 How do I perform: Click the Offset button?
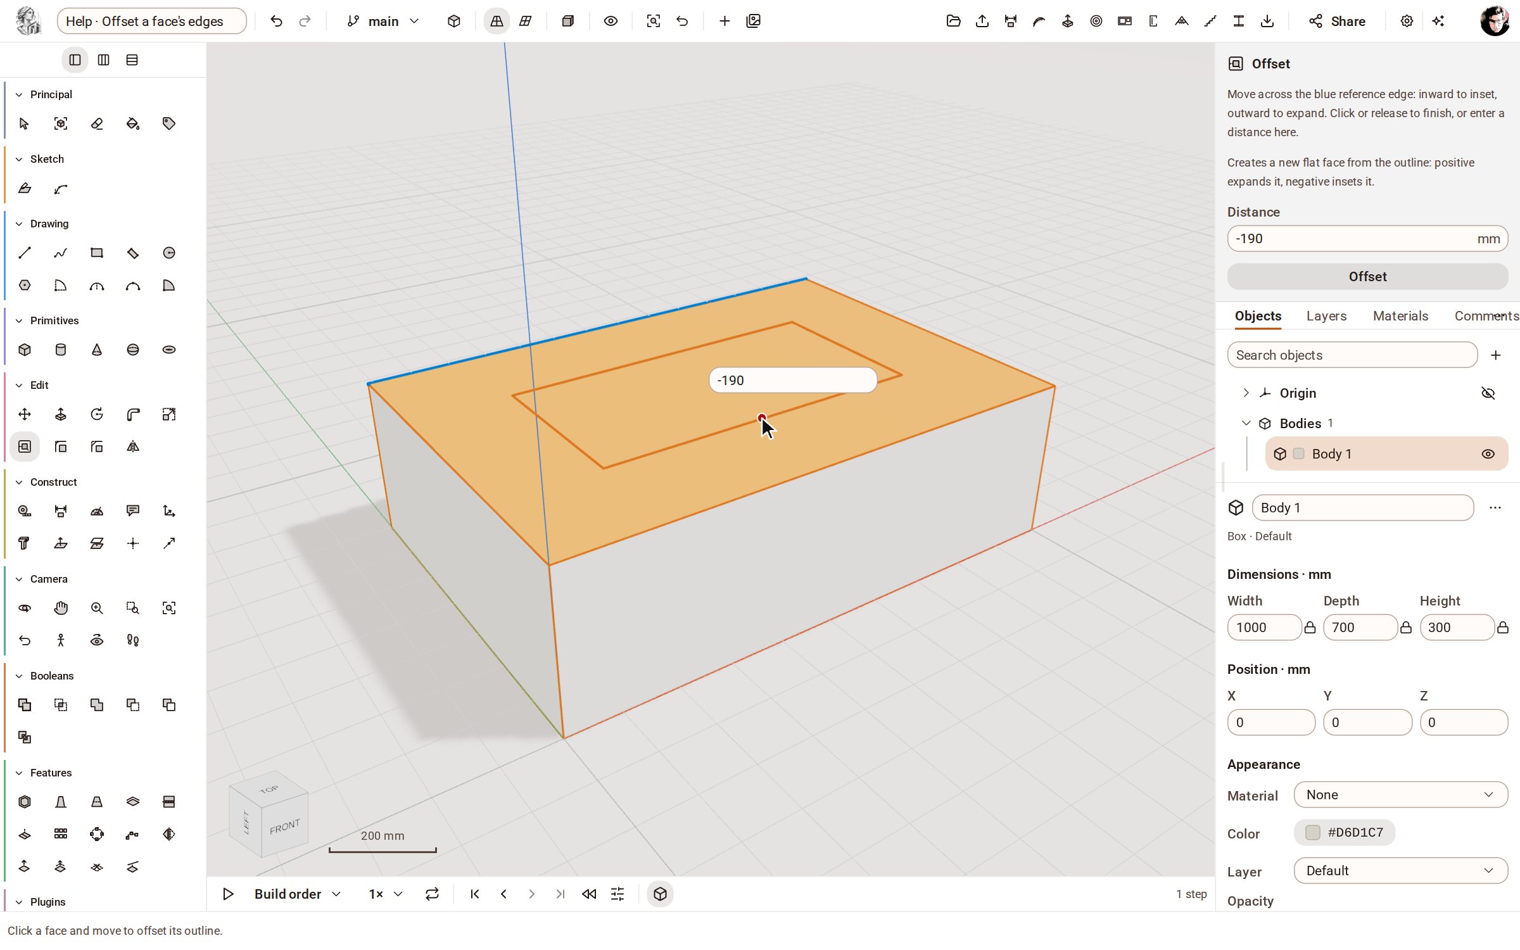pos(1367,277)
